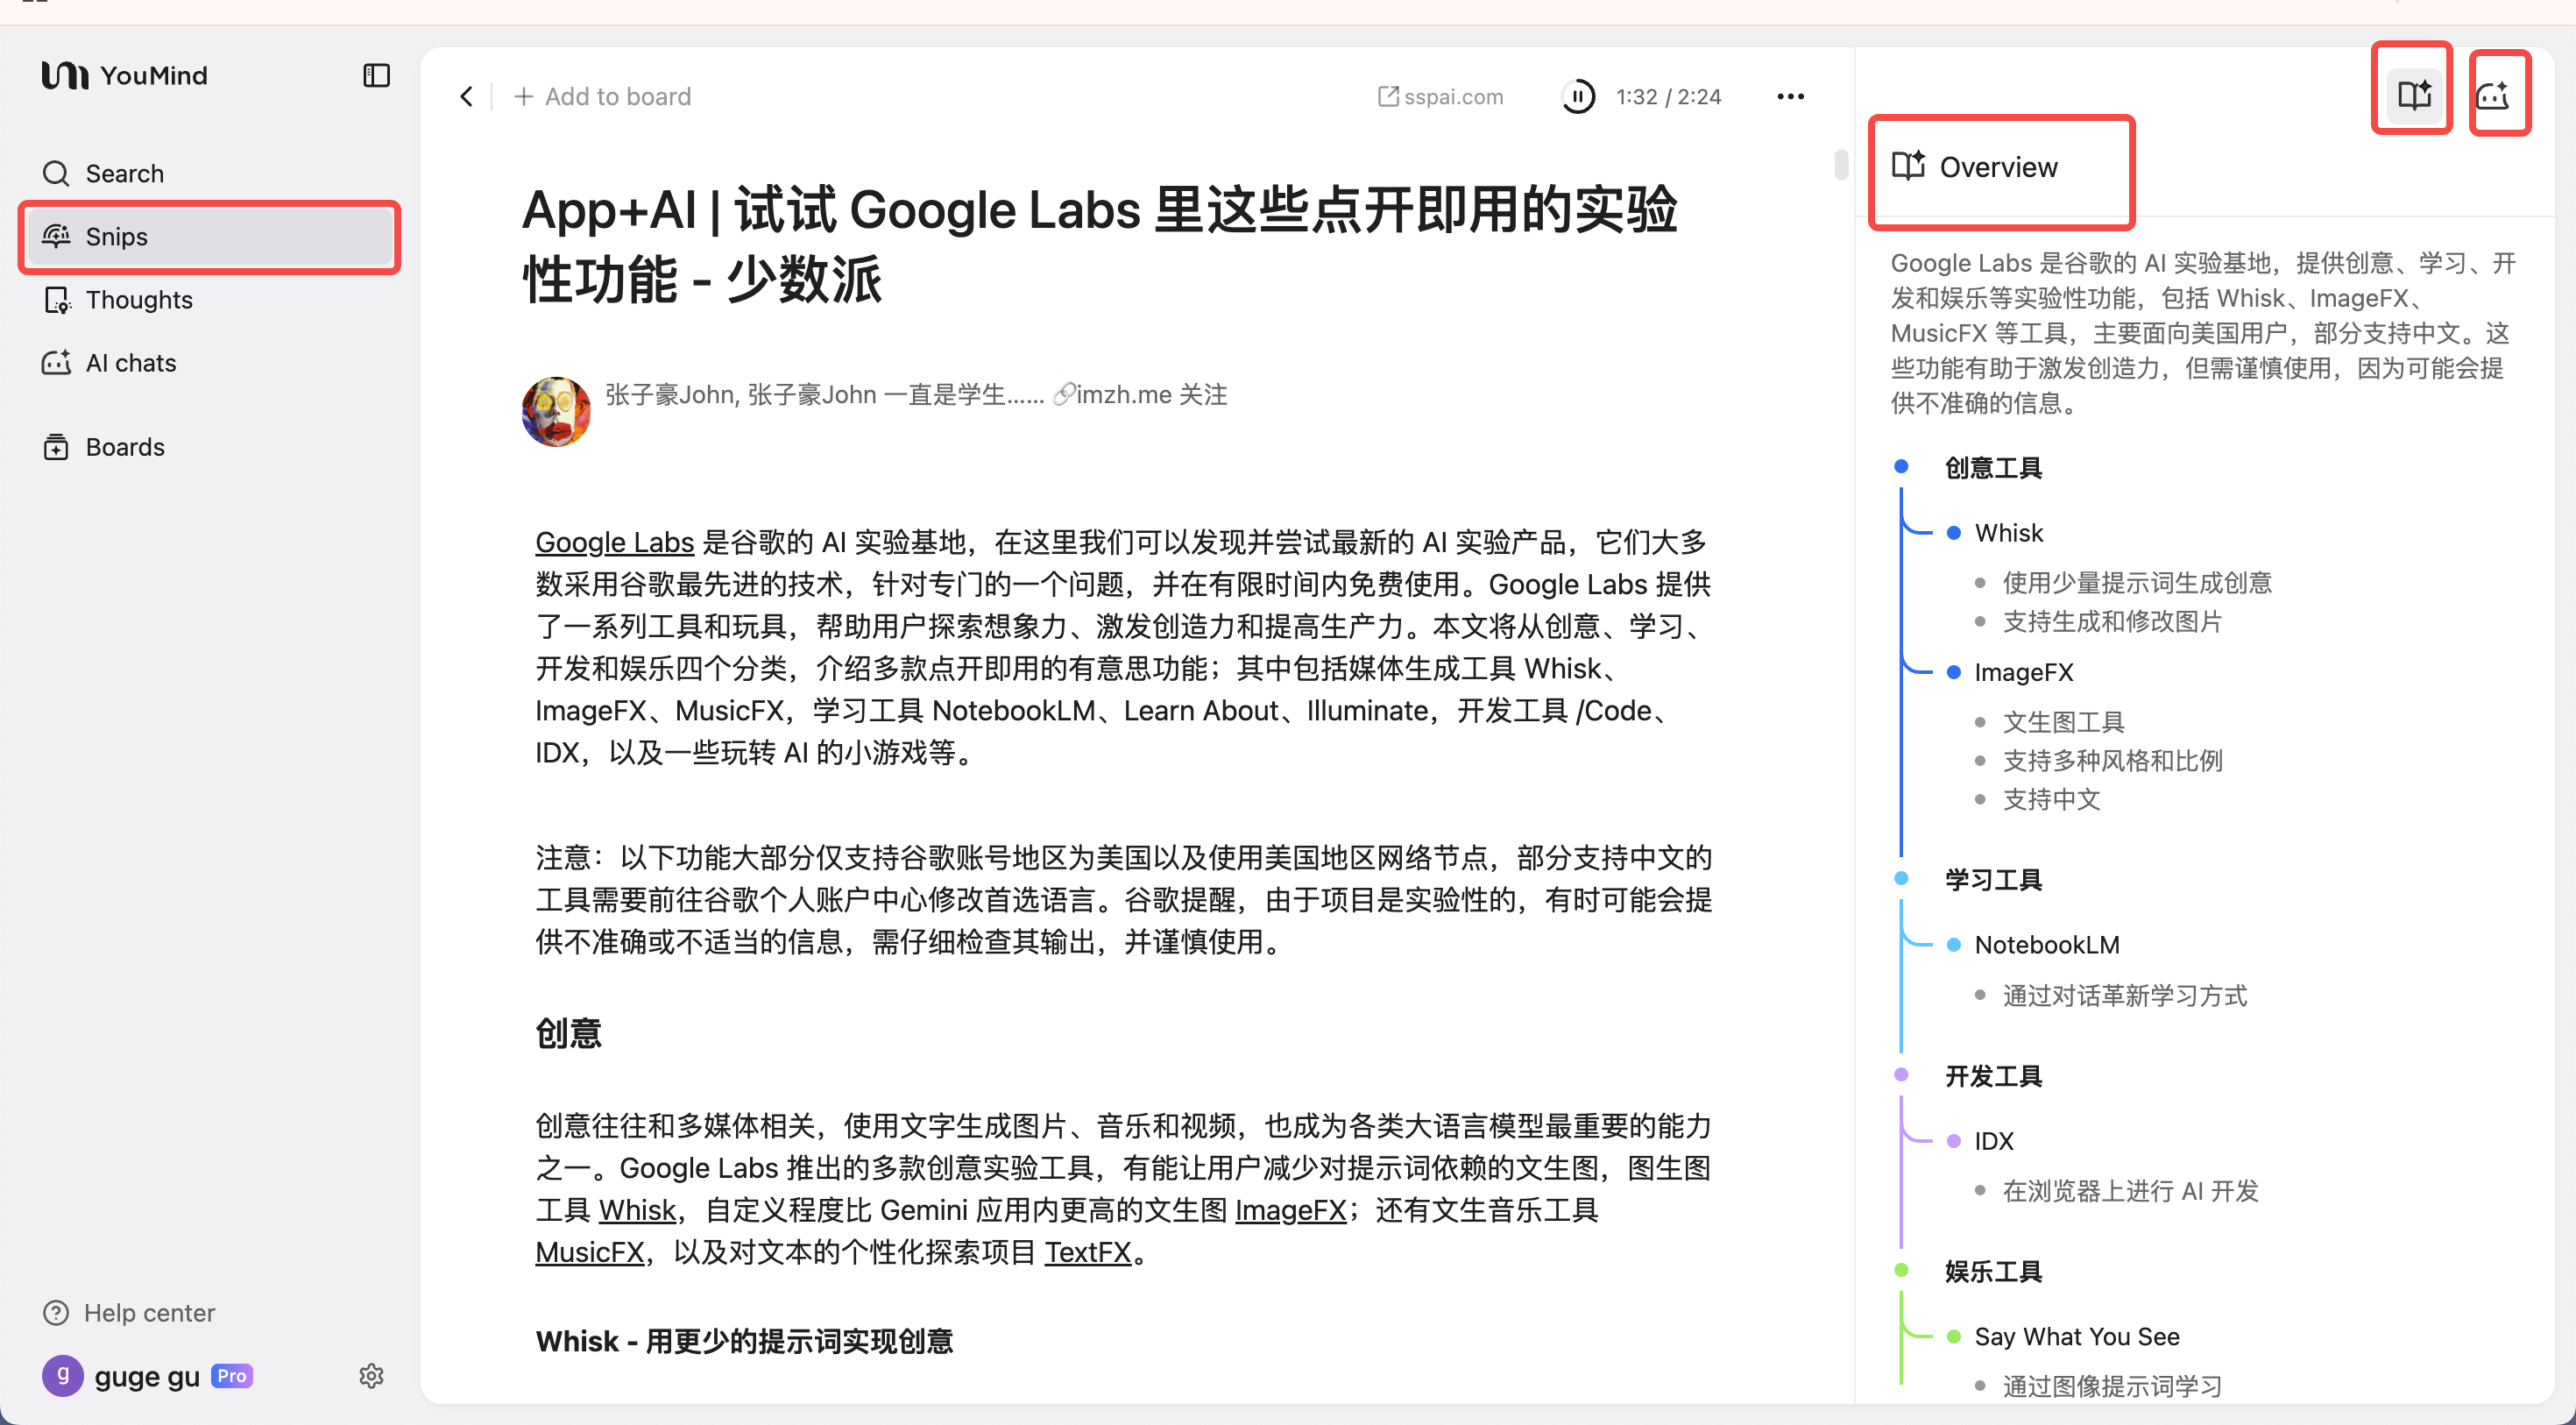Click the YouMind logo icon

65,75
